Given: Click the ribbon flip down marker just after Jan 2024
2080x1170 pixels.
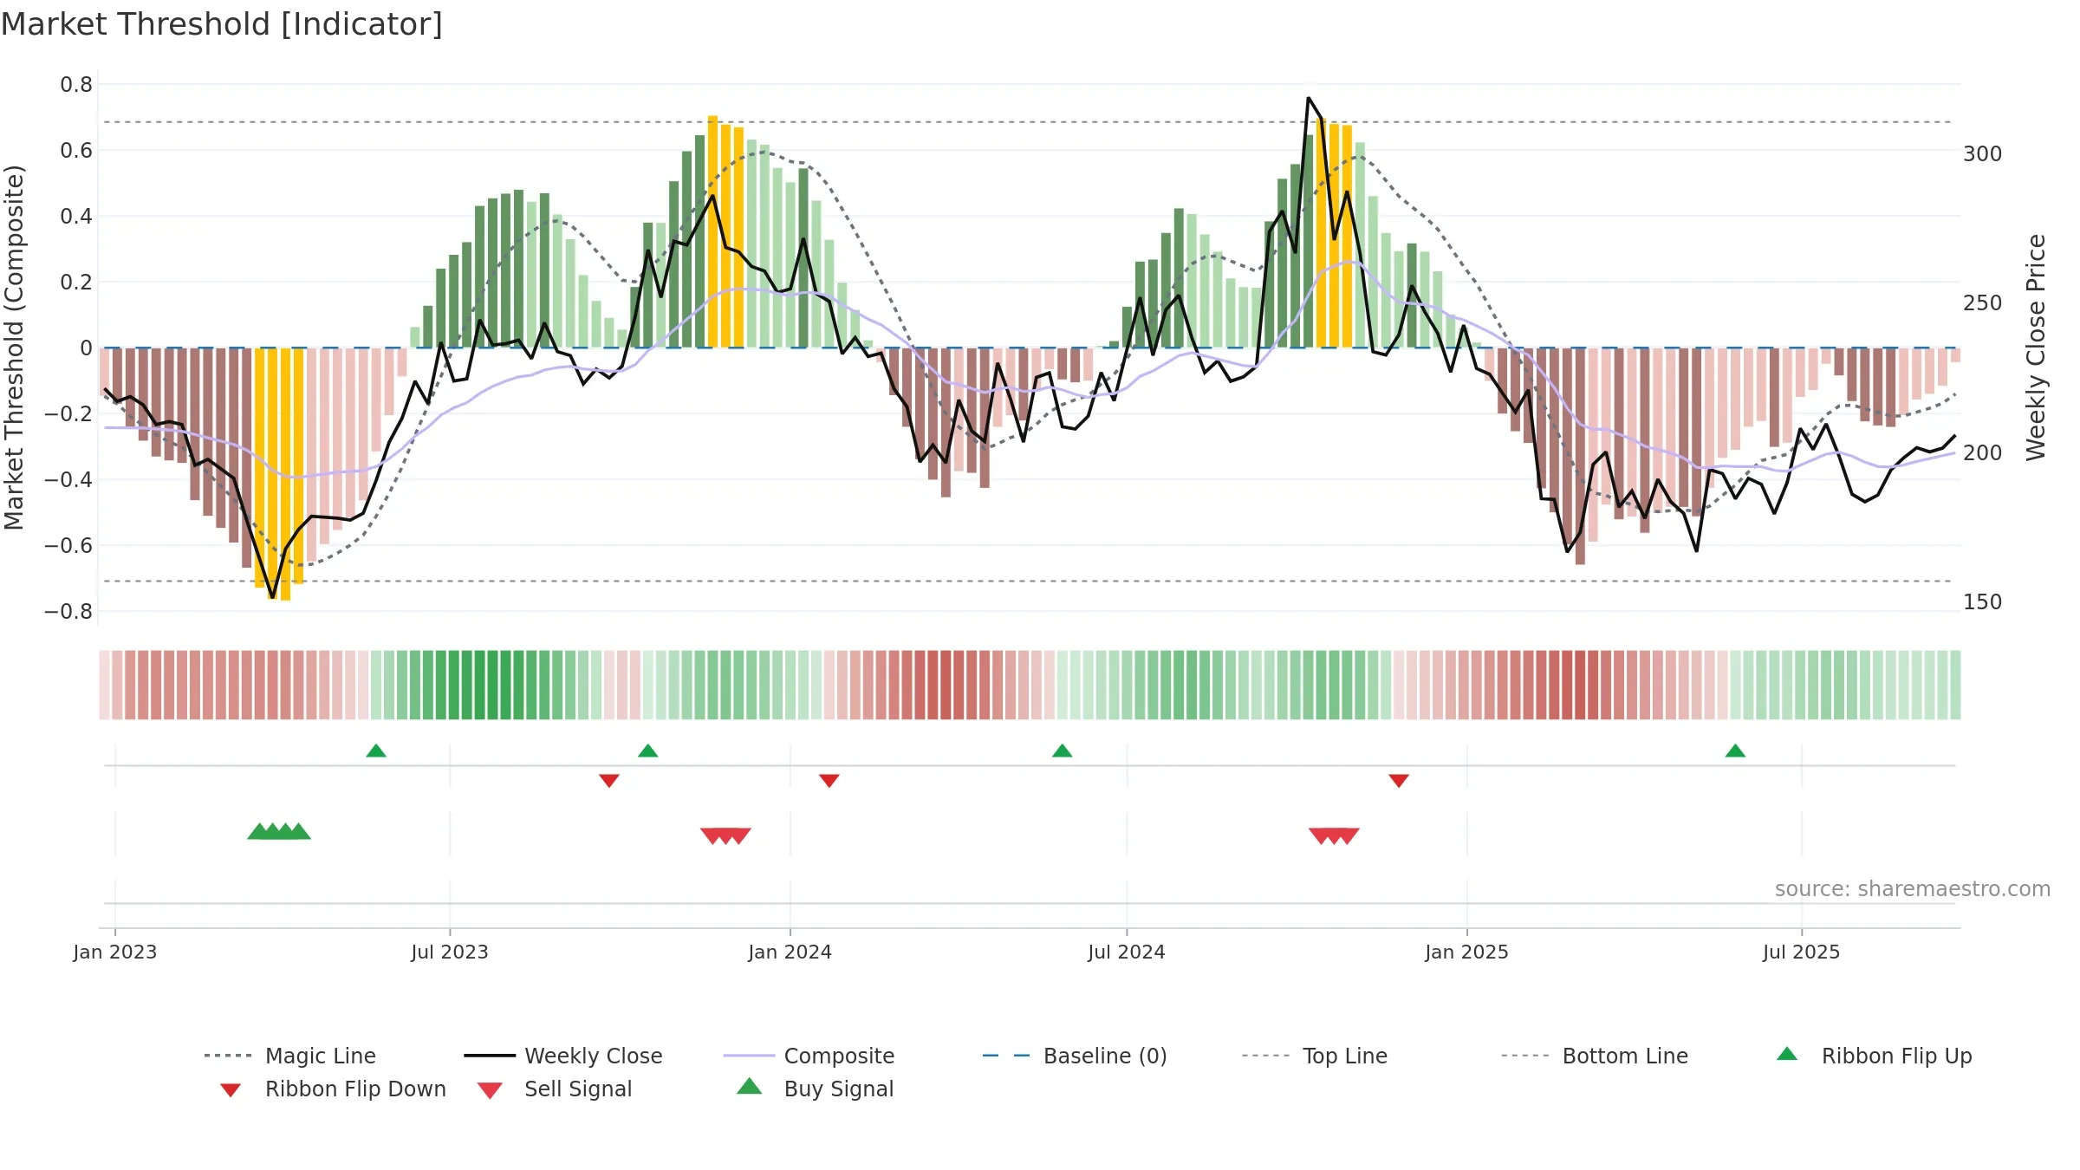Looking at the screenshot, I should tap(829, 781).
